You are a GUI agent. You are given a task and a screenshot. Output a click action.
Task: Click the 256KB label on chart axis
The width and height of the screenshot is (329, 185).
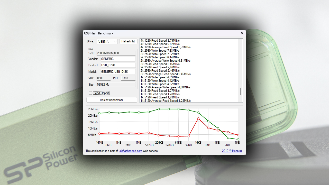(159, 143)
